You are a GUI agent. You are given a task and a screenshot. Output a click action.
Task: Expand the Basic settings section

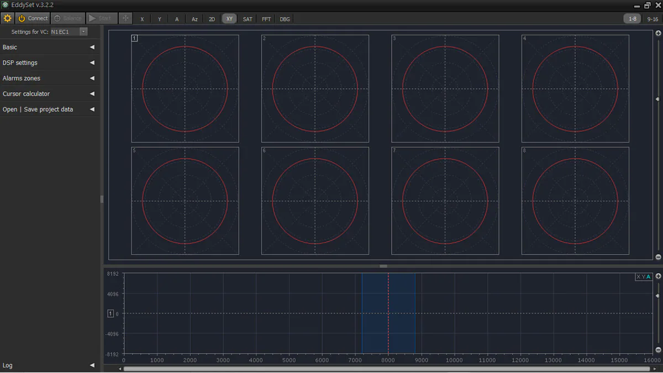(x=50, y=47)
